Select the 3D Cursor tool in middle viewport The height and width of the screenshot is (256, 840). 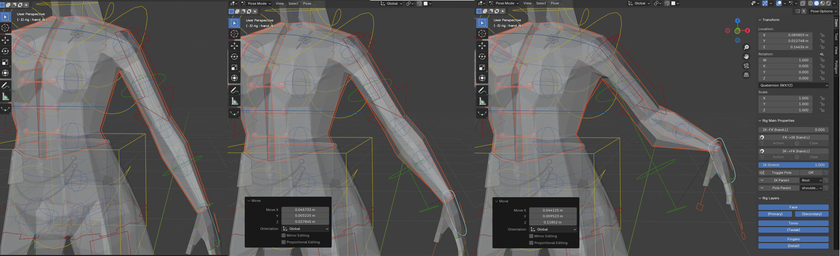click(x=234, y=34)
